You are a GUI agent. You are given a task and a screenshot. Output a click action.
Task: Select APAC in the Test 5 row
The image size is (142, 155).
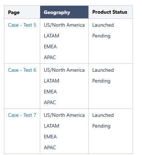point(50,57)
